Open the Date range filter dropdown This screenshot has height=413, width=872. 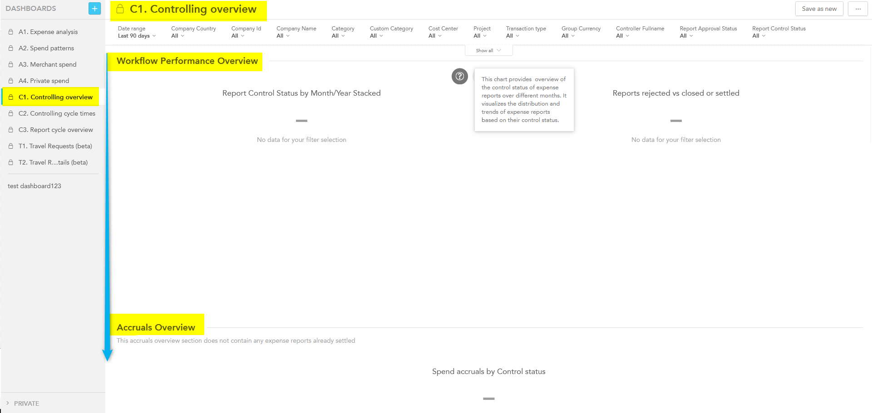click(137, 32)
